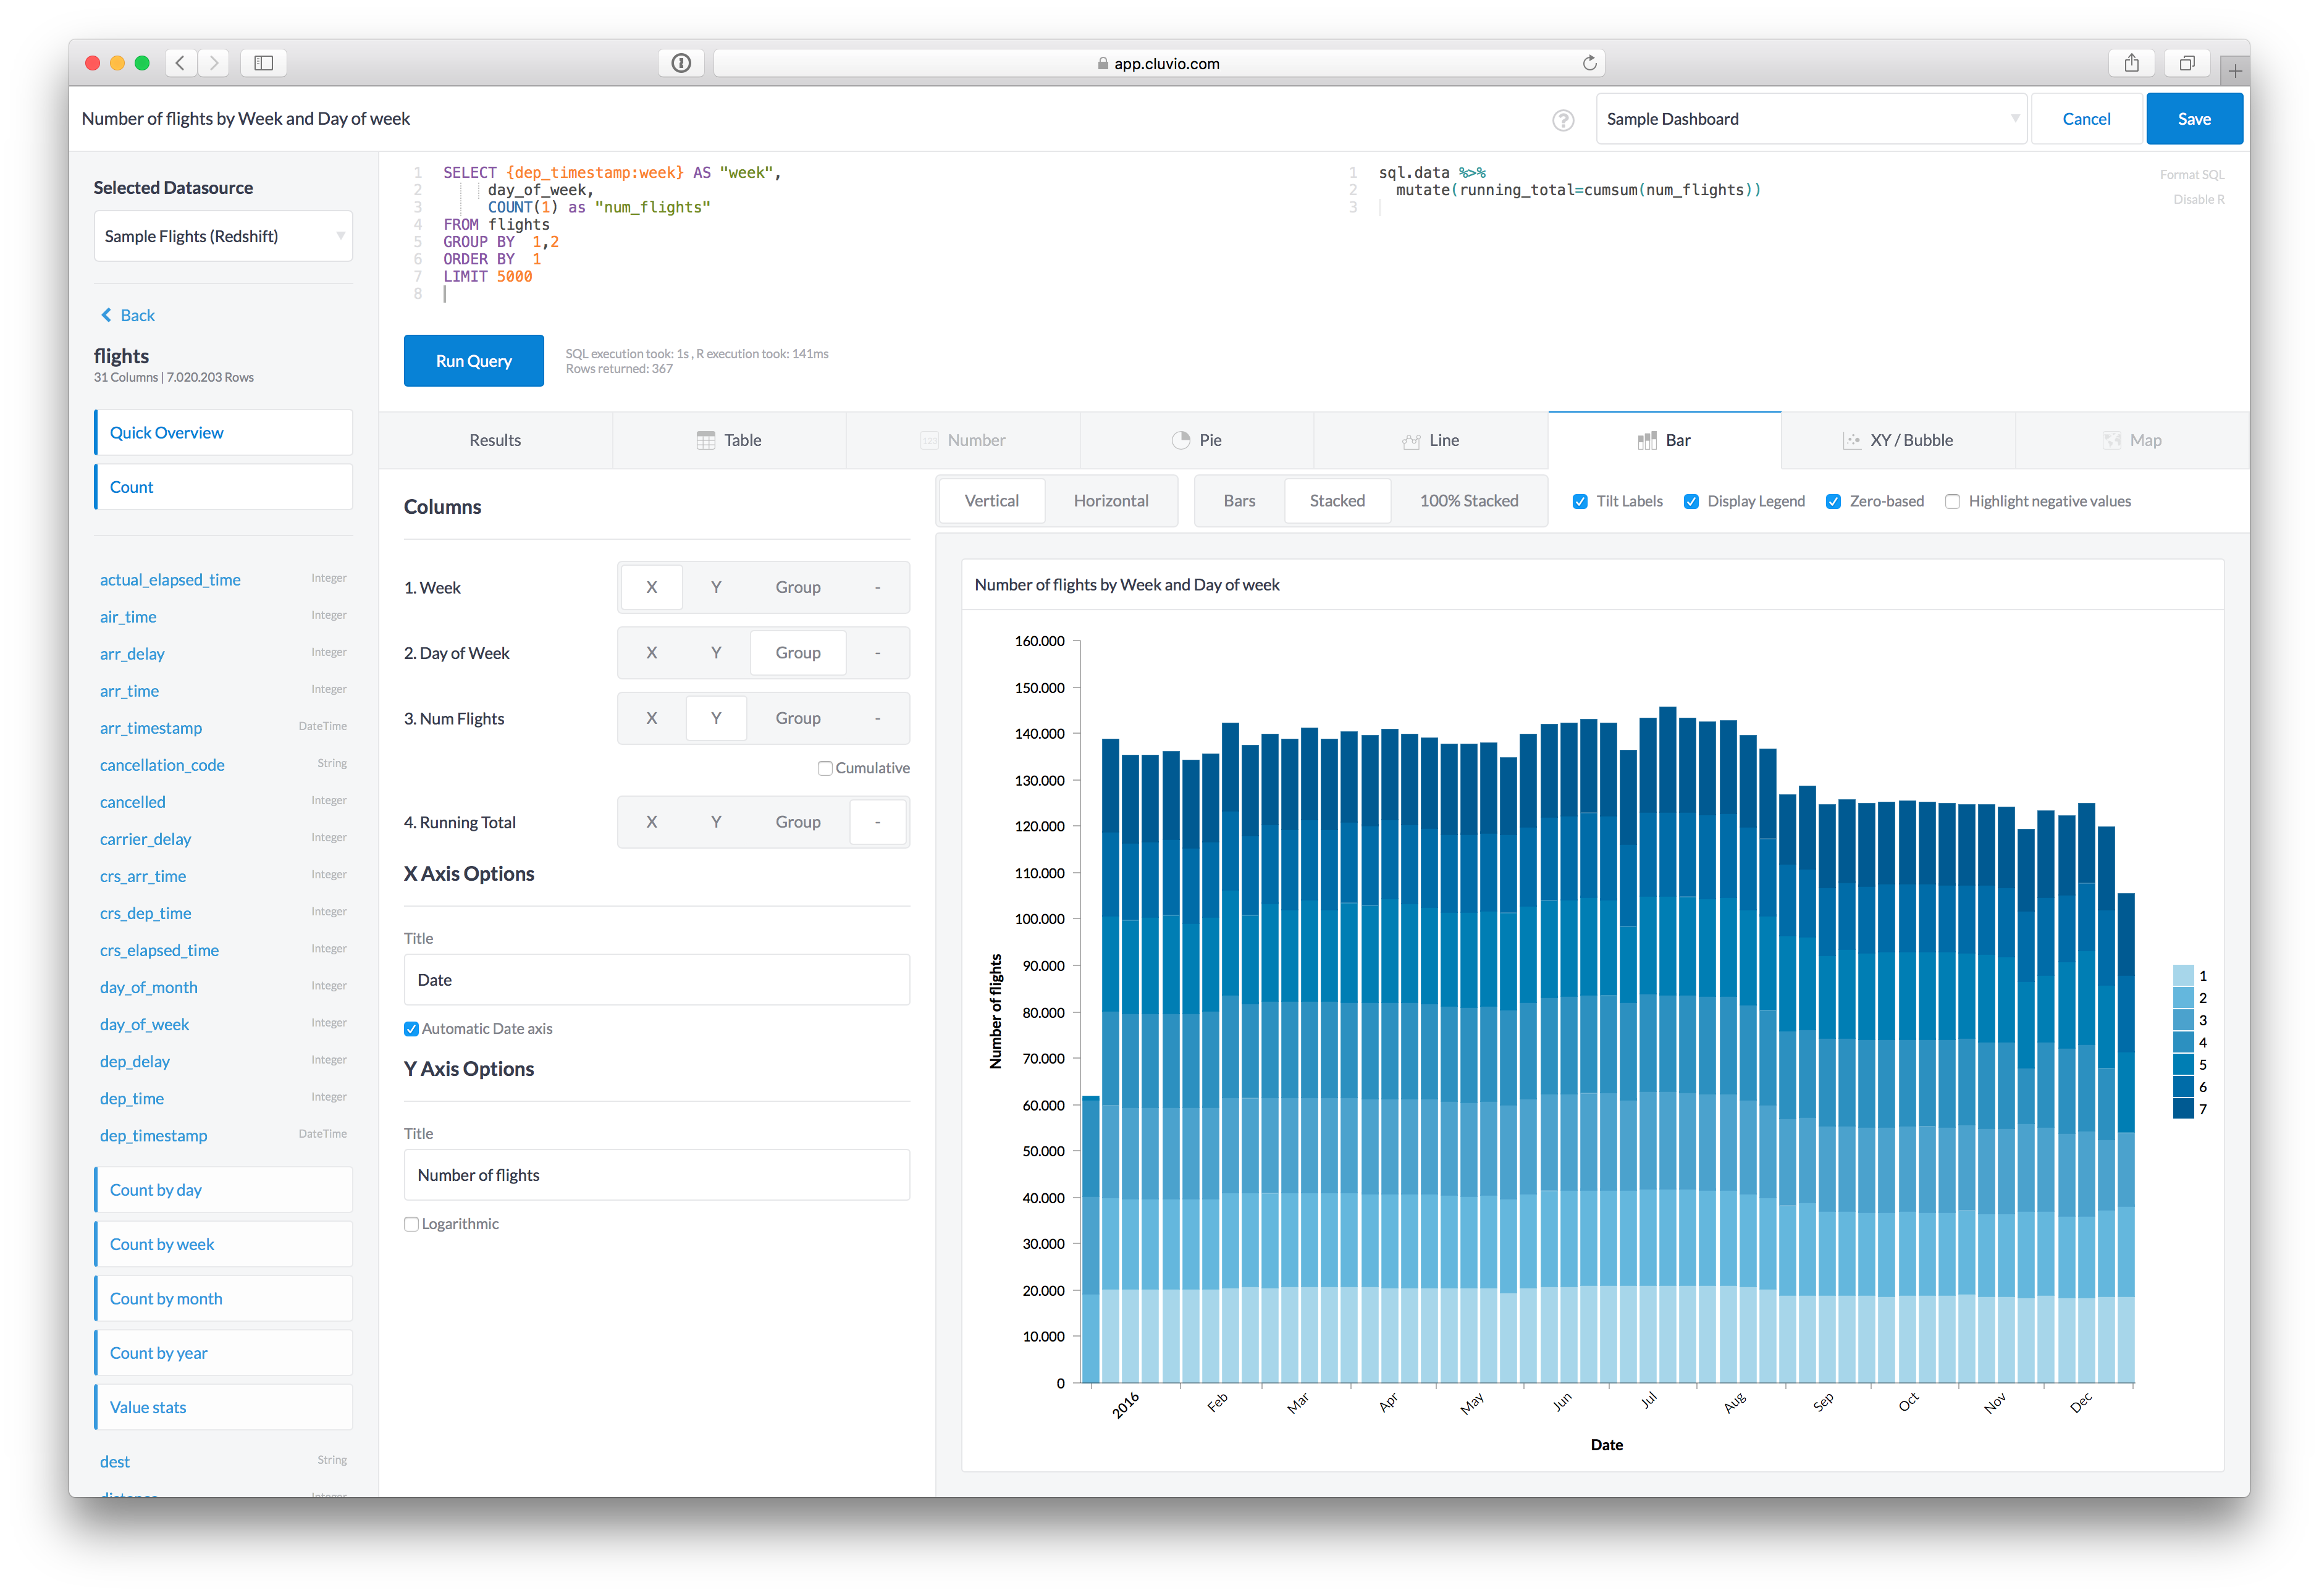Click the privacy report icon beside address bar

tap(681, 63)
